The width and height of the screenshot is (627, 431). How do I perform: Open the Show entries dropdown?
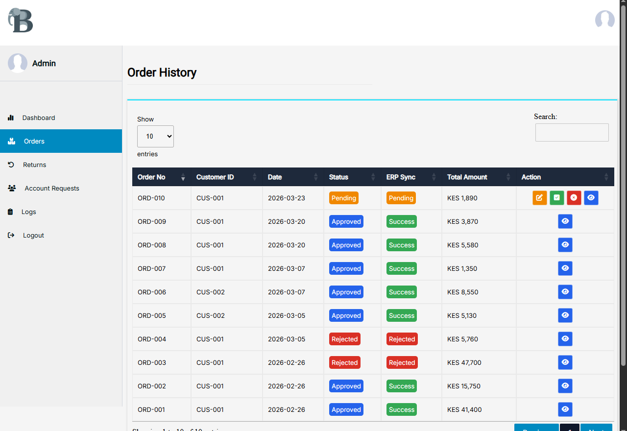click(155, 137)
